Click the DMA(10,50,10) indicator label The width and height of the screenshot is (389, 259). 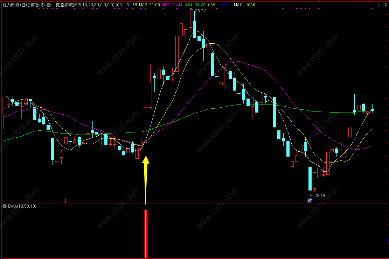tap(22, 206)
